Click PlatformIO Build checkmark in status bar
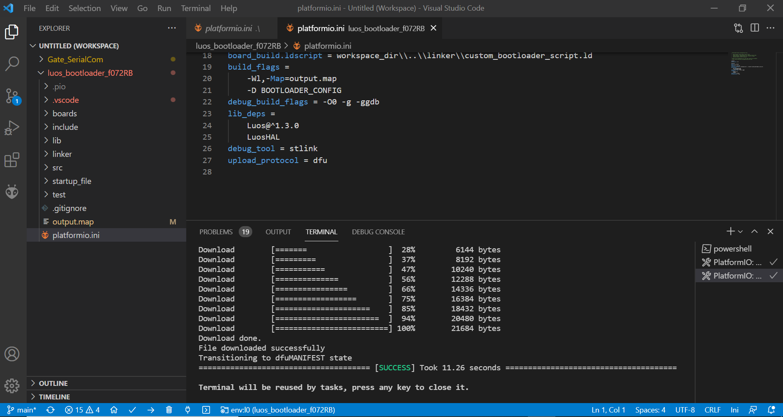Image resolution: width=783 pixels, height=417 pixels. click(132, 410)
